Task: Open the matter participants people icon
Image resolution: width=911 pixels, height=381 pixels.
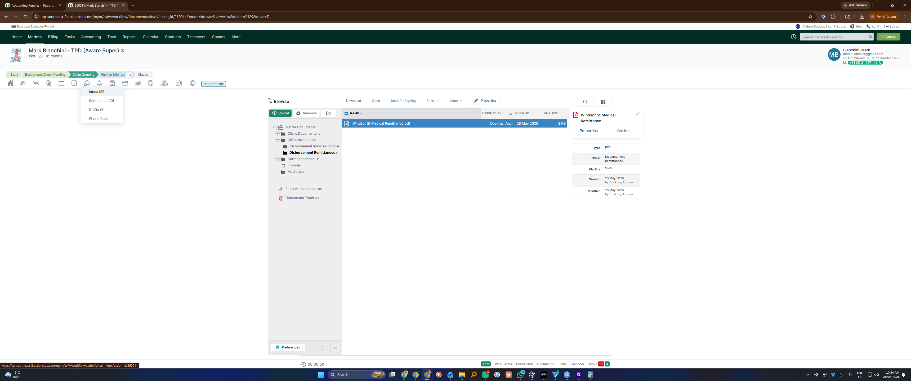Action: pyautogui.click(x=23, y=83)
